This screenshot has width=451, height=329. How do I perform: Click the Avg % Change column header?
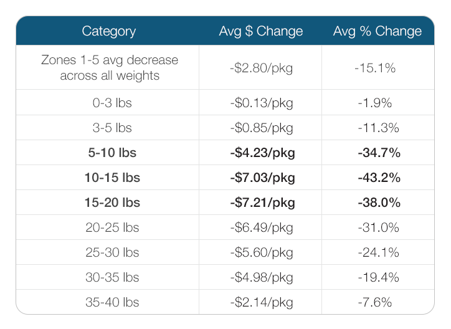tap(377, 31)
